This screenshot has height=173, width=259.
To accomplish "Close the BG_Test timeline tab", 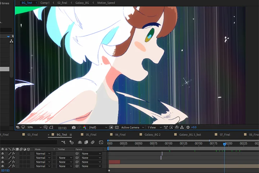I will point(49,135).
